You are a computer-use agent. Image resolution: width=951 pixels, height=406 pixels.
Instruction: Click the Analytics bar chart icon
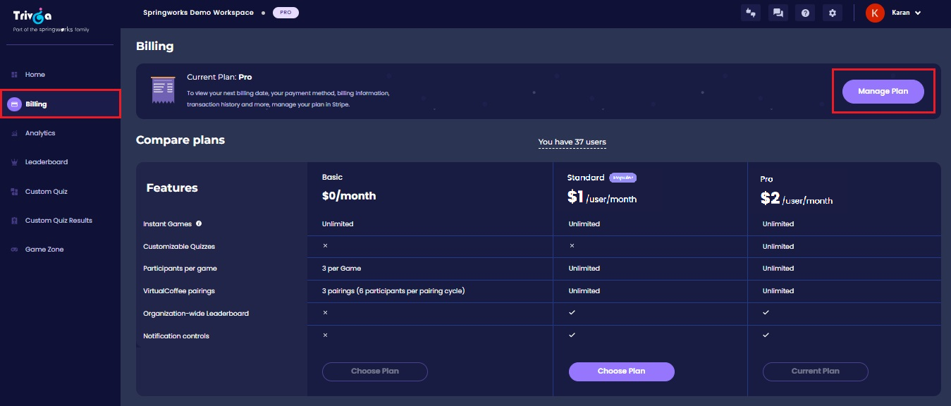(x=14, y=133)
